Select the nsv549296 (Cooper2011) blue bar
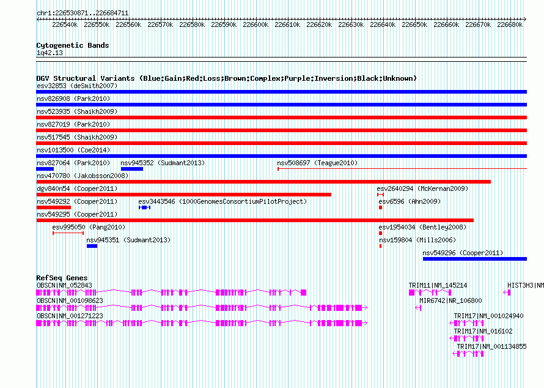Screen dimensions: 544x388 [475, 259]
